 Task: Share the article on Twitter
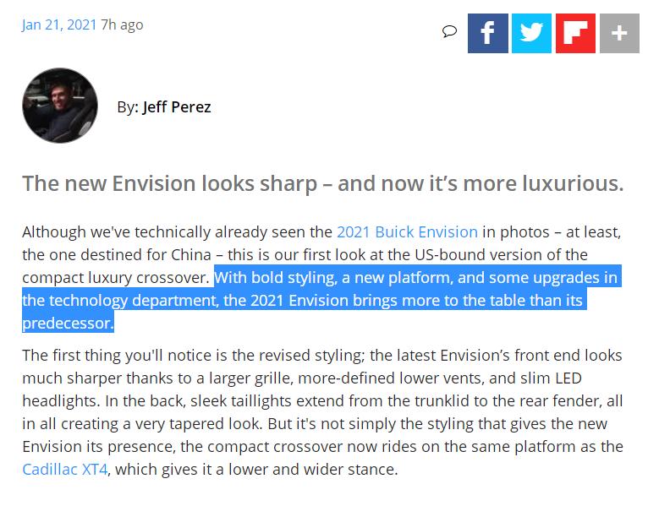[531, 33]
